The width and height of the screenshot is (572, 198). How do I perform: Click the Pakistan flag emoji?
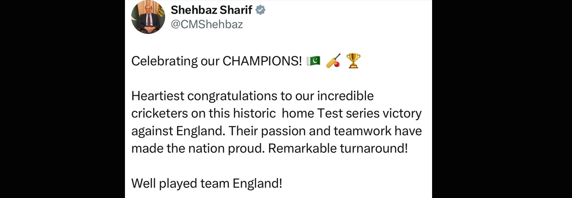(313, 61)
